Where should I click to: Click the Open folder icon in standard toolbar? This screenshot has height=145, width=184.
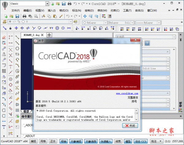[12, 16]
